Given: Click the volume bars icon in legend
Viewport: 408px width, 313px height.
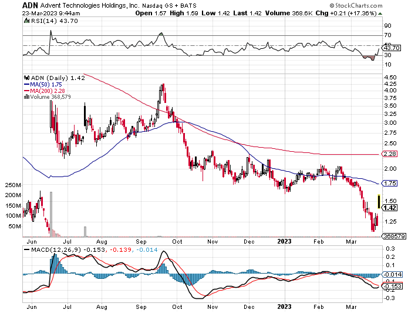Looking at the screenshot, I should (x=26, y=97).
